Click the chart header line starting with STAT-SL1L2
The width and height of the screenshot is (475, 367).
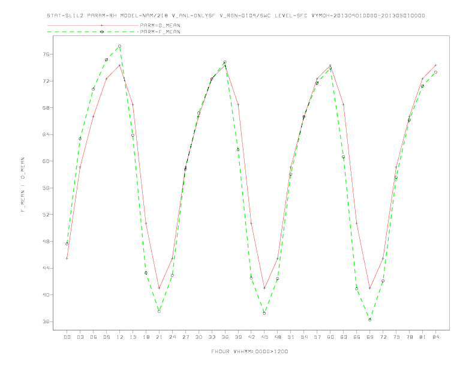236,16
